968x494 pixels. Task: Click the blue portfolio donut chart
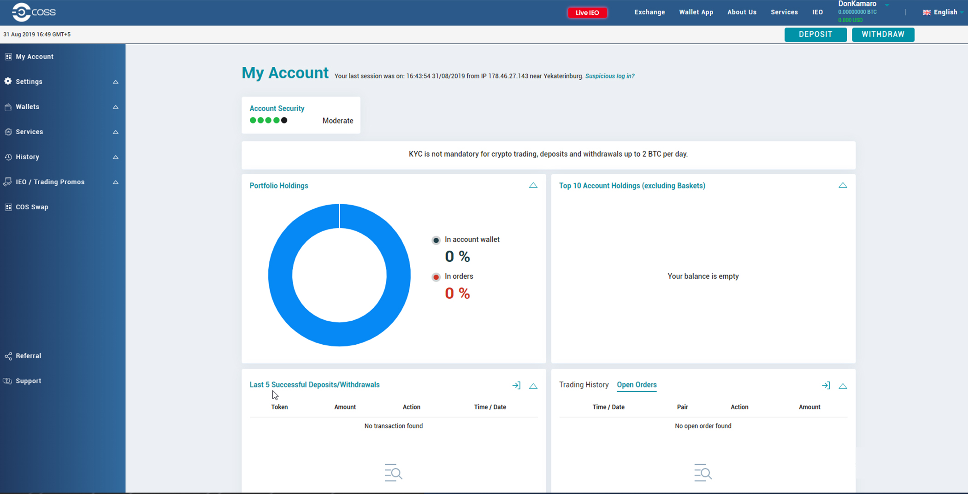point(339,275)
